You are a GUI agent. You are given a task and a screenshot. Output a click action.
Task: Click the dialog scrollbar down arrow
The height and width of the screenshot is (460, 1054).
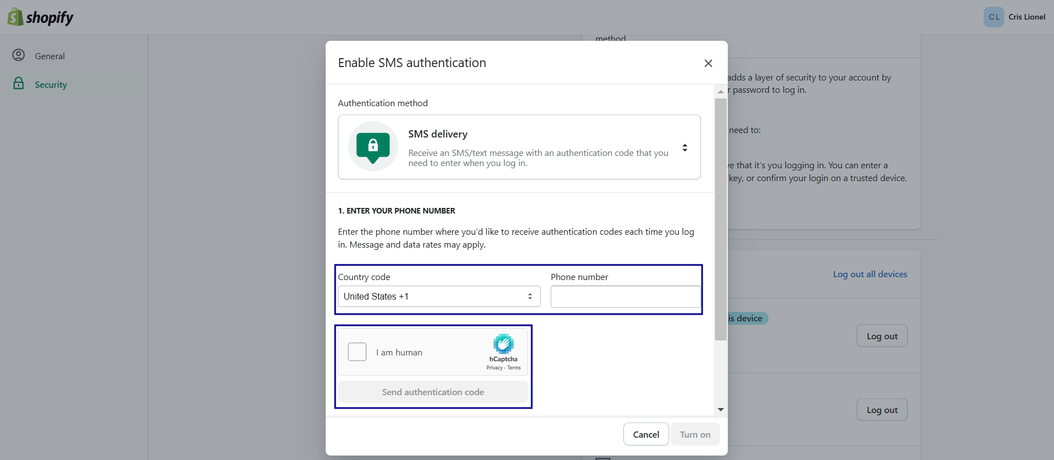721,410
